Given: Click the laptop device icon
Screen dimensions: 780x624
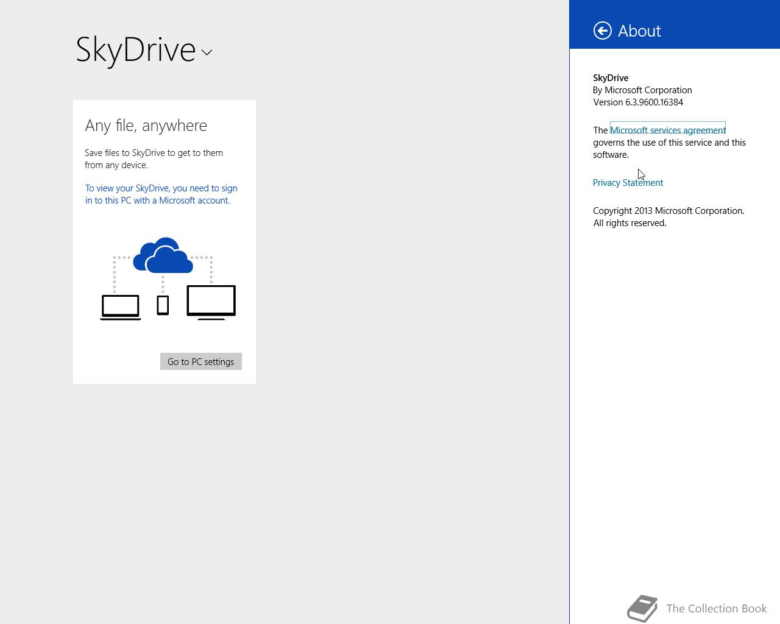Looking at the screenshot, I should (121, 307).
